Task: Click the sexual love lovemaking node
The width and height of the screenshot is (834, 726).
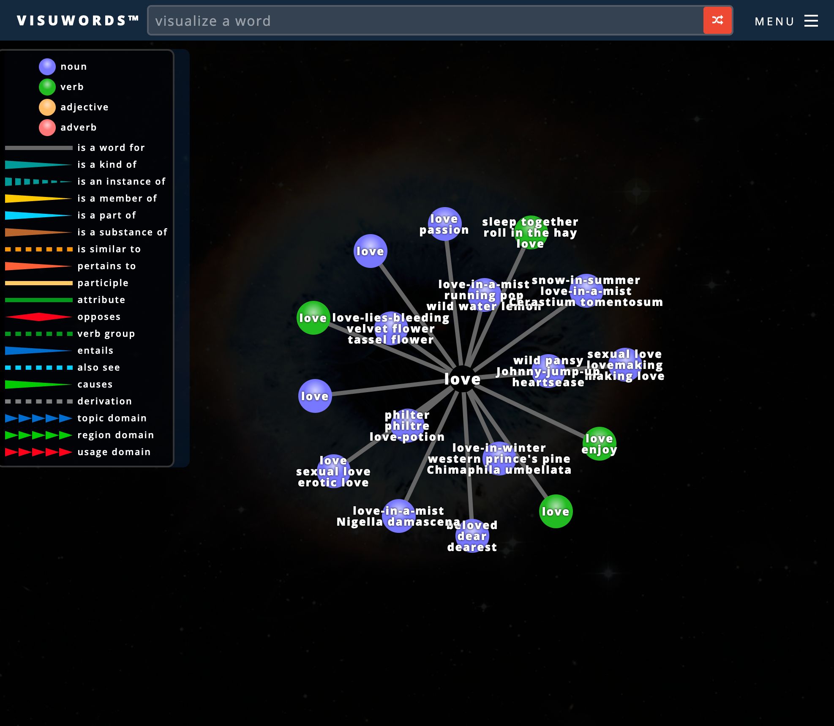Action: pos(625,365)
